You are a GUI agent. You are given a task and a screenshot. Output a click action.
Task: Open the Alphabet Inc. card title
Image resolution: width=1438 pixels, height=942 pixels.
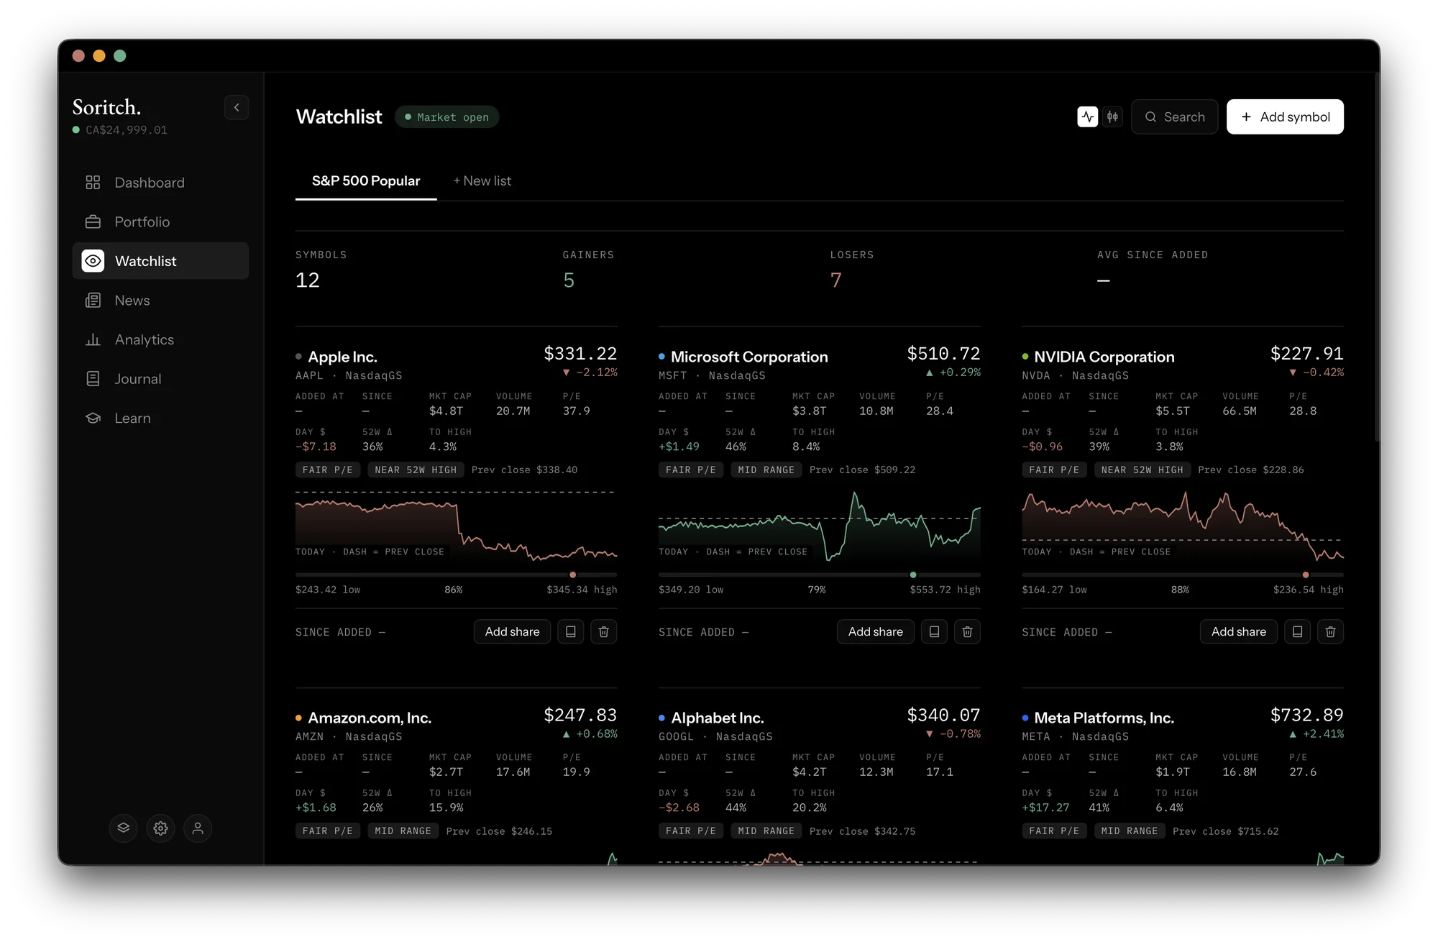click(x=718, y=718)
